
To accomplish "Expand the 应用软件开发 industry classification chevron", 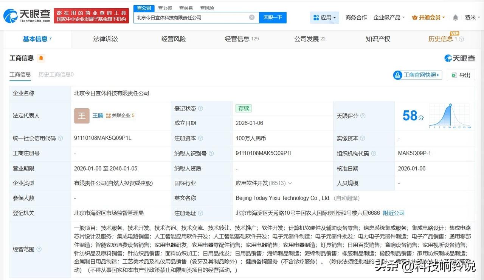I will coord(290,183).
